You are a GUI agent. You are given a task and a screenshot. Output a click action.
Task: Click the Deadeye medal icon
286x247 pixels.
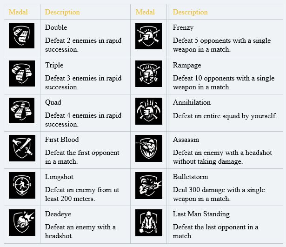point(22,222)
